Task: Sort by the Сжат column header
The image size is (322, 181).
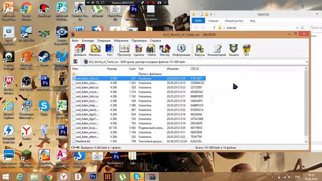Action: pyautogui.click(x=132, y=69)
